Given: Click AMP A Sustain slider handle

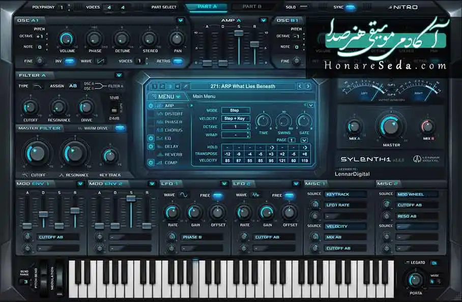Looking at the screenshot, I should click(239, 33).
